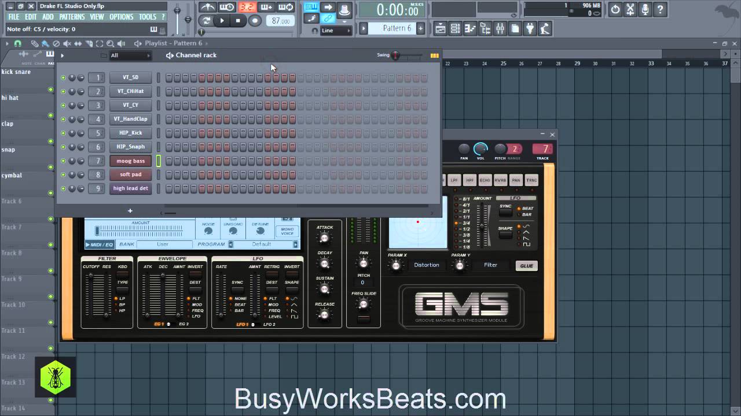Mute the high lead det channel
The image size is (741, 416).
point(63,188)
